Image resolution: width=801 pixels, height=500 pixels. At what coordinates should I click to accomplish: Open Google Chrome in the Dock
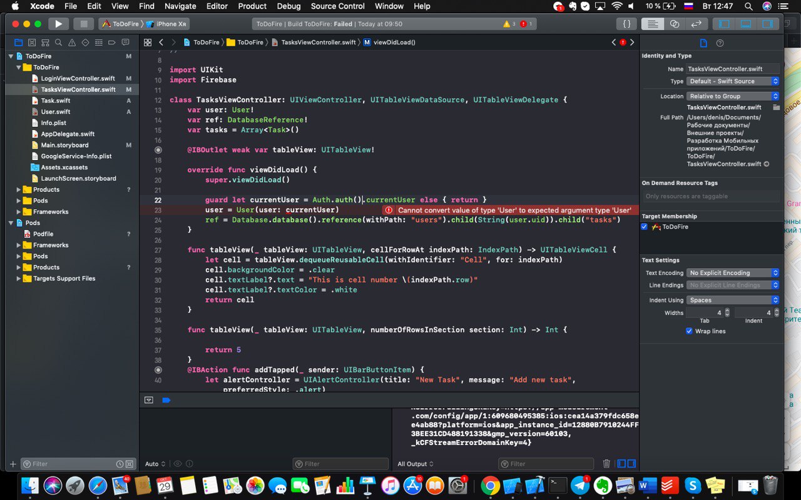coord(490,485)
